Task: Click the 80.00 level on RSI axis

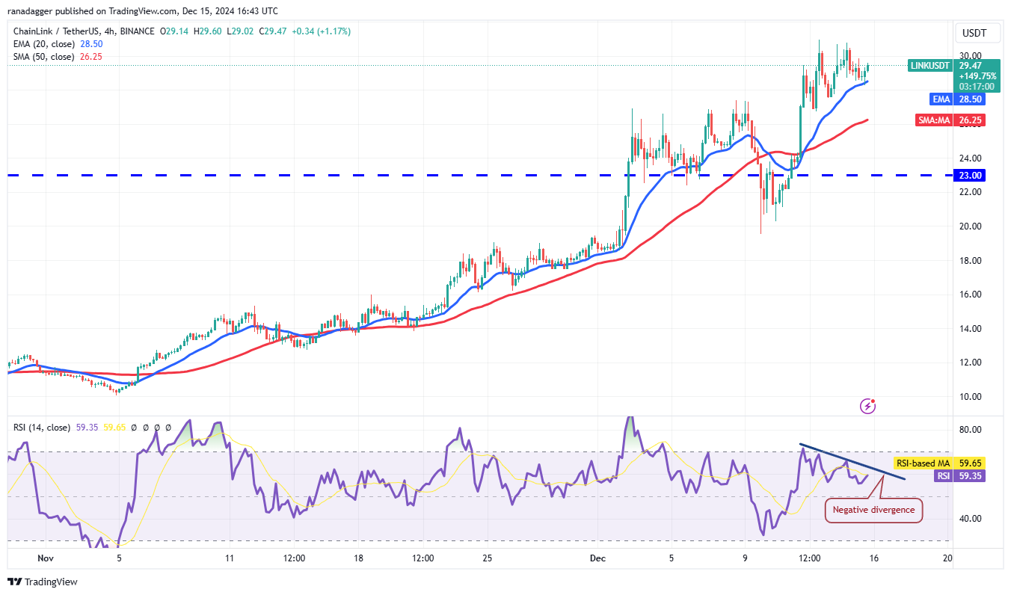Action: (971, 430)
